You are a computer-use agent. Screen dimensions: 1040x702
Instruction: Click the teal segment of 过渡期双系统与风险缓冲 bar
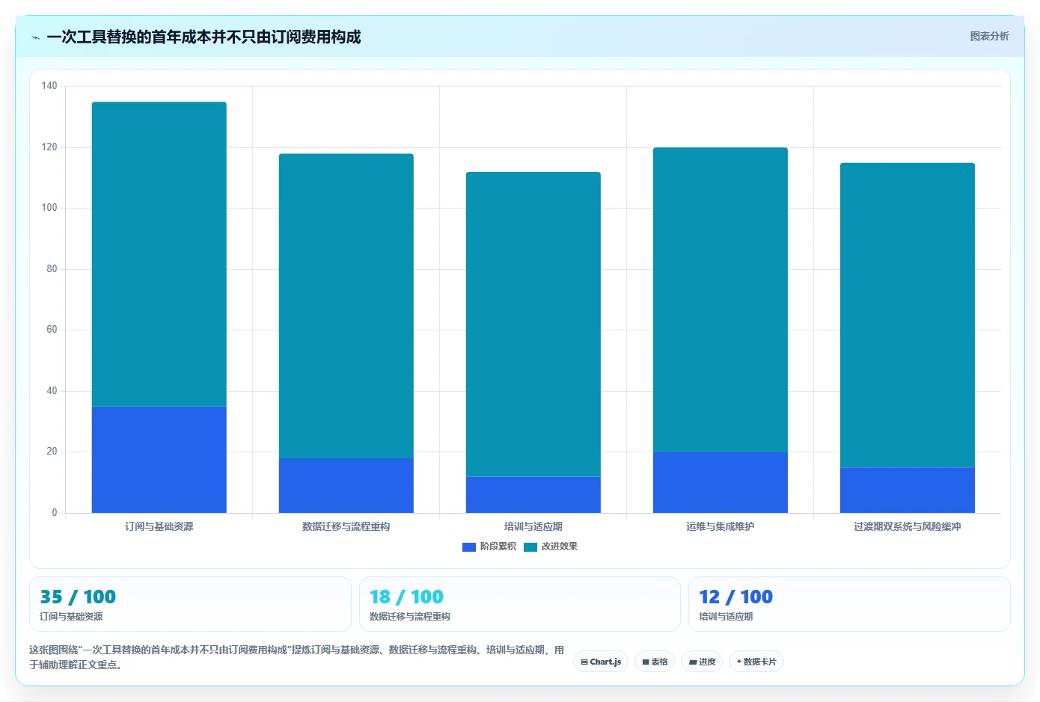[908, 315]
